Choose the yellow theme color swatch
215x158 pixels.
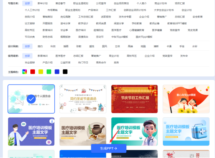tap(41, 71)
